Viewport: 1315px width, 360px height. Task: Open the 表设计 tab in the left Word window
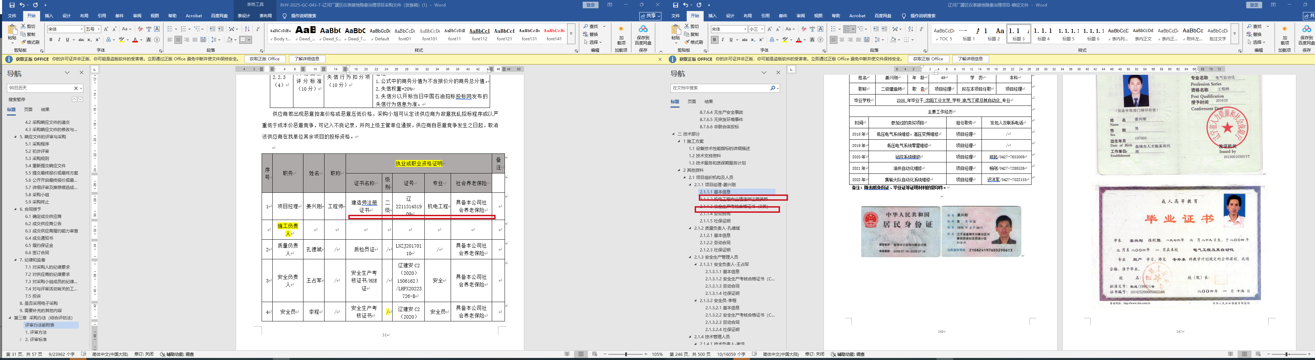tap(244, 16)
